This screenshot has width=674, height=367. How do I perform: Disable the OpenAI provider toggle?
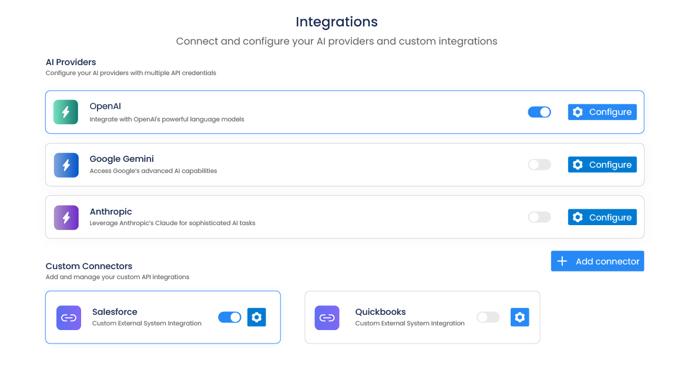pos(539,112)
